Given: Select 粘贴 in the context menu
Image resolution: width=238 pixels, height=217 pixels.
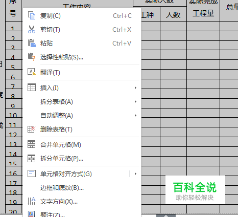Looking at the screenshot, I should (82, 44).
